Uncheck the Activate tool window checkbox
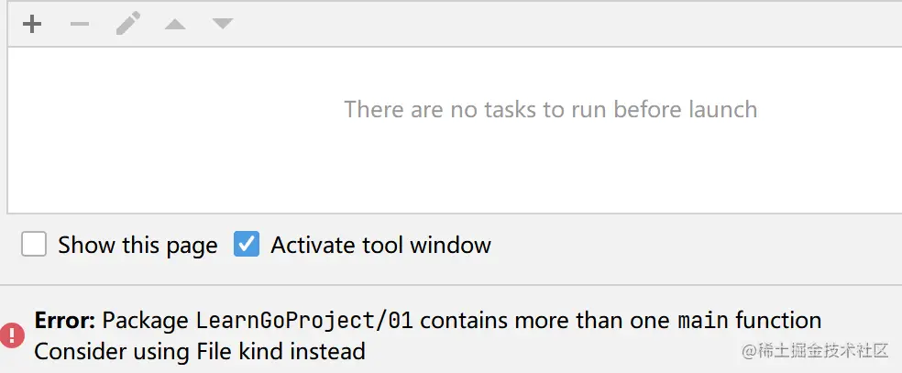Screen dimensions: 902x373 (247, 245)
